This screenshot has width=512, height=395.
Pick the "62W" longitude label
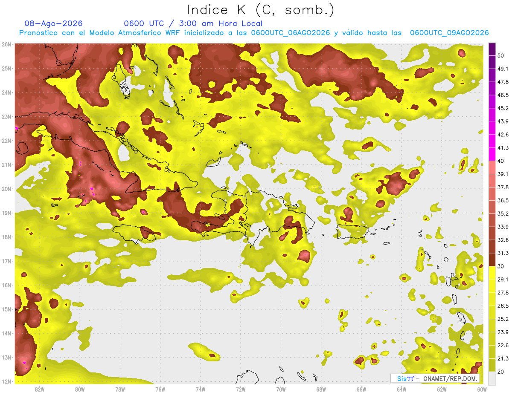442,389
